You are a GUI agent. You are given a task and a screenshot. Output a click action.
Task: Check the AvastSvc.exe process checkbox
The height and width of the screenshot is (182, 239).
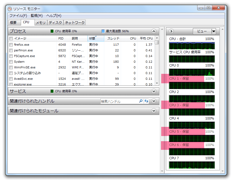pyautogui.click(x=11, y=79)
